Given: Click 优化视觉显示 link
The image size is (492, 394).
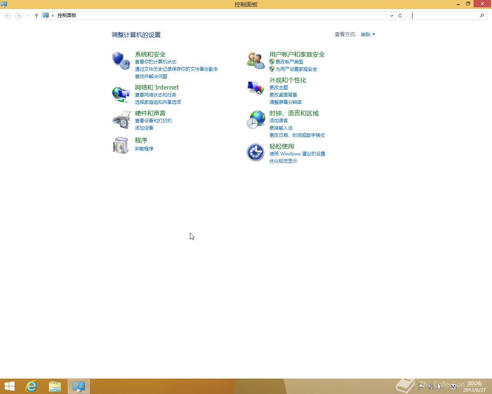Looking at the screenshot, I should [283, 161].
